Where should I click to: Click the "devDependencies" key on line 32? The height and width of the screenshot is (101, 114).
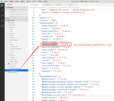point(49,76)
